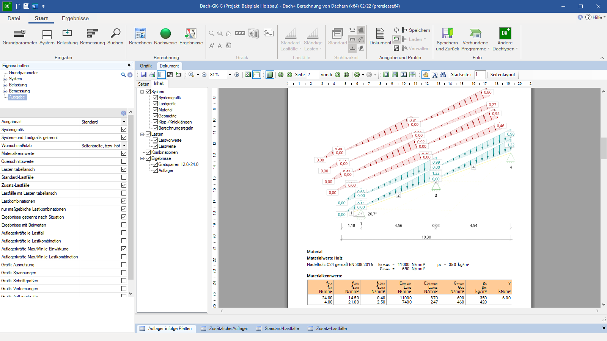Click Ausgabe in properties tree
Image resolution: width=607 pixels, height=341 pixels.
click(x=17, y=97)
